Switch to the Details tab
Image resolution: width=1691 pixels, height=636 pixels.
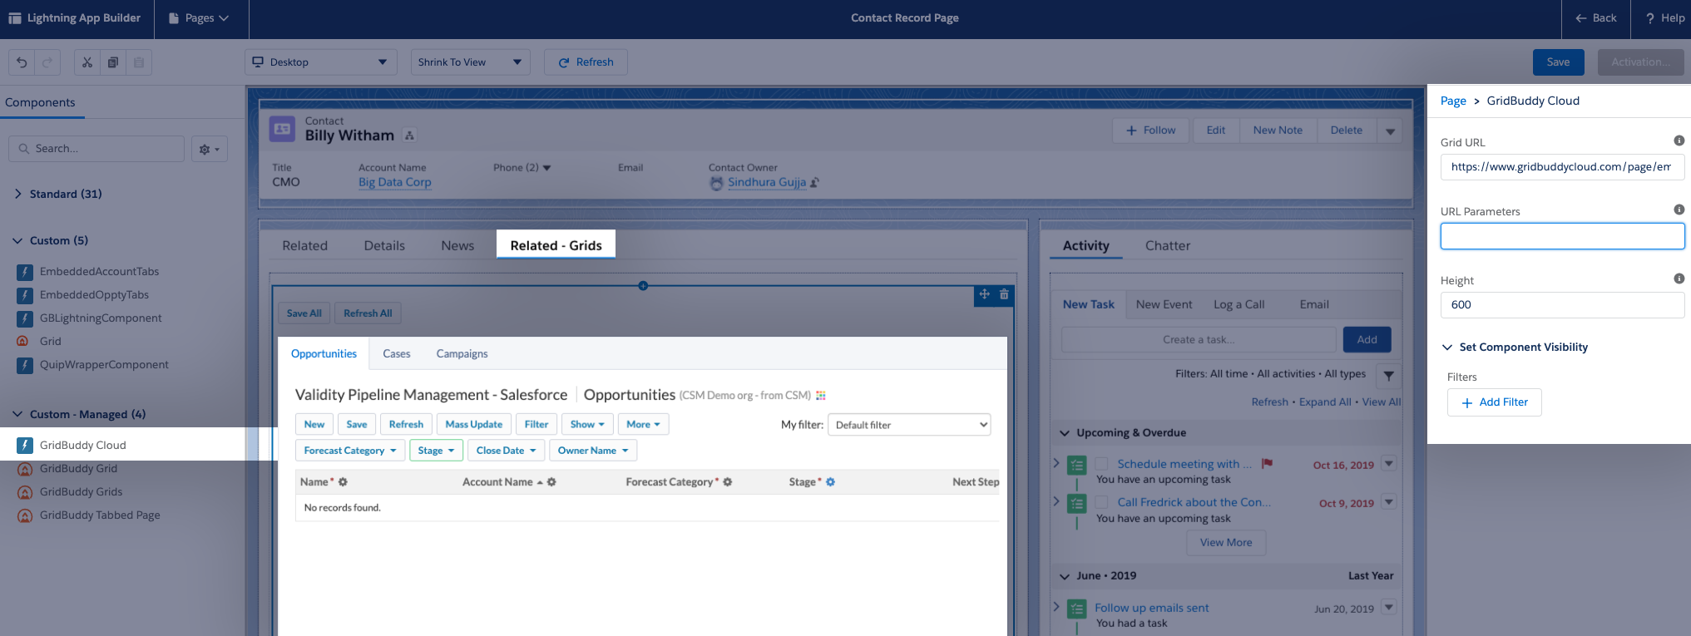tap(384, 246)
